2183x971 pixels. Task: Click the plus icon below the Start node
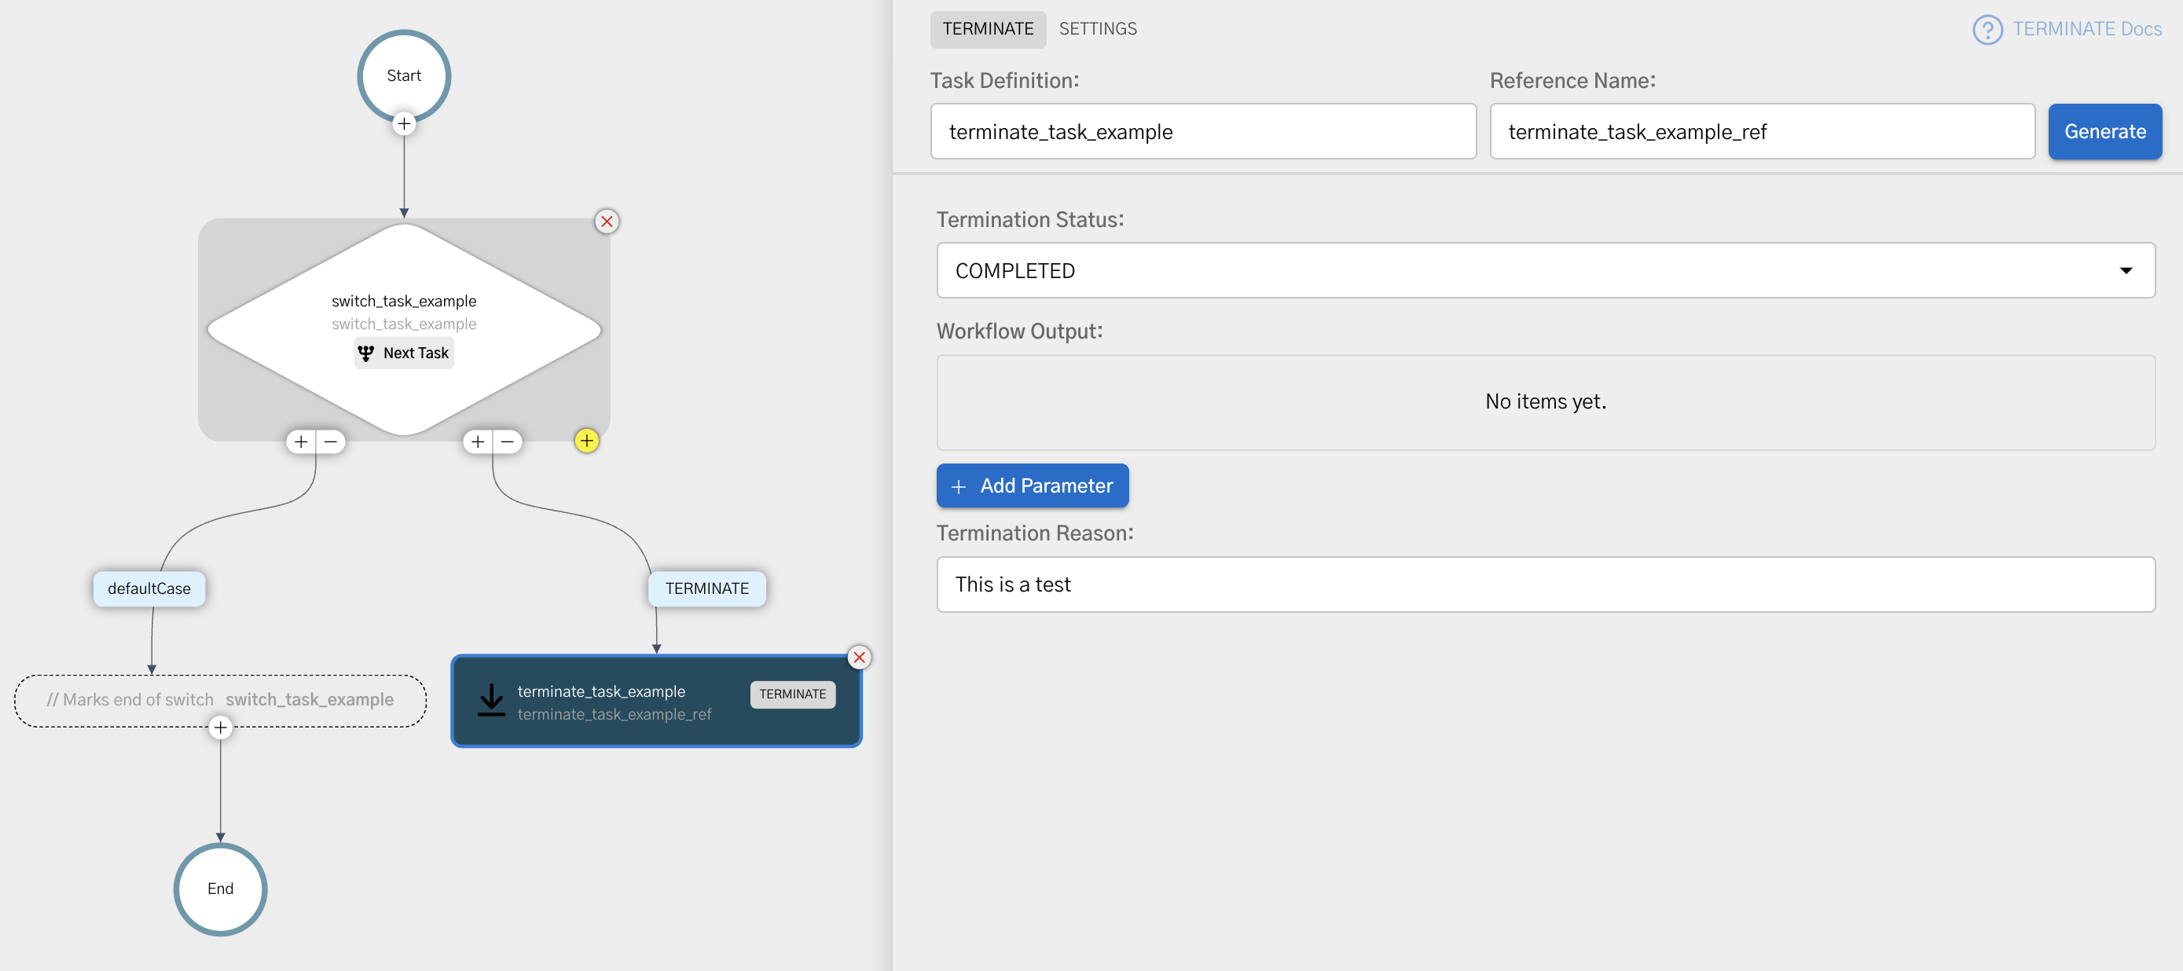click(x=404, y=123)
